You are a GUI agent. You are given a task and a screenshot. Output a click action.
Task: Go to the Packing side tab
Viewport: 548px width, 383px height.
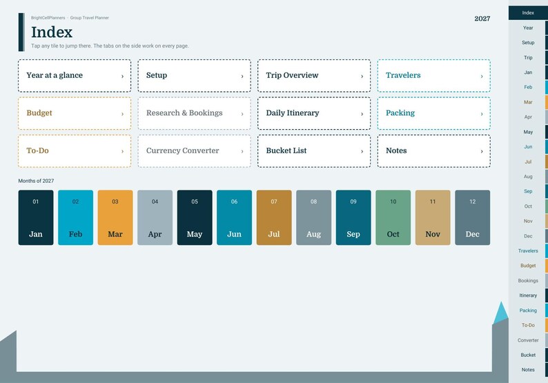(x=528, y=311)
